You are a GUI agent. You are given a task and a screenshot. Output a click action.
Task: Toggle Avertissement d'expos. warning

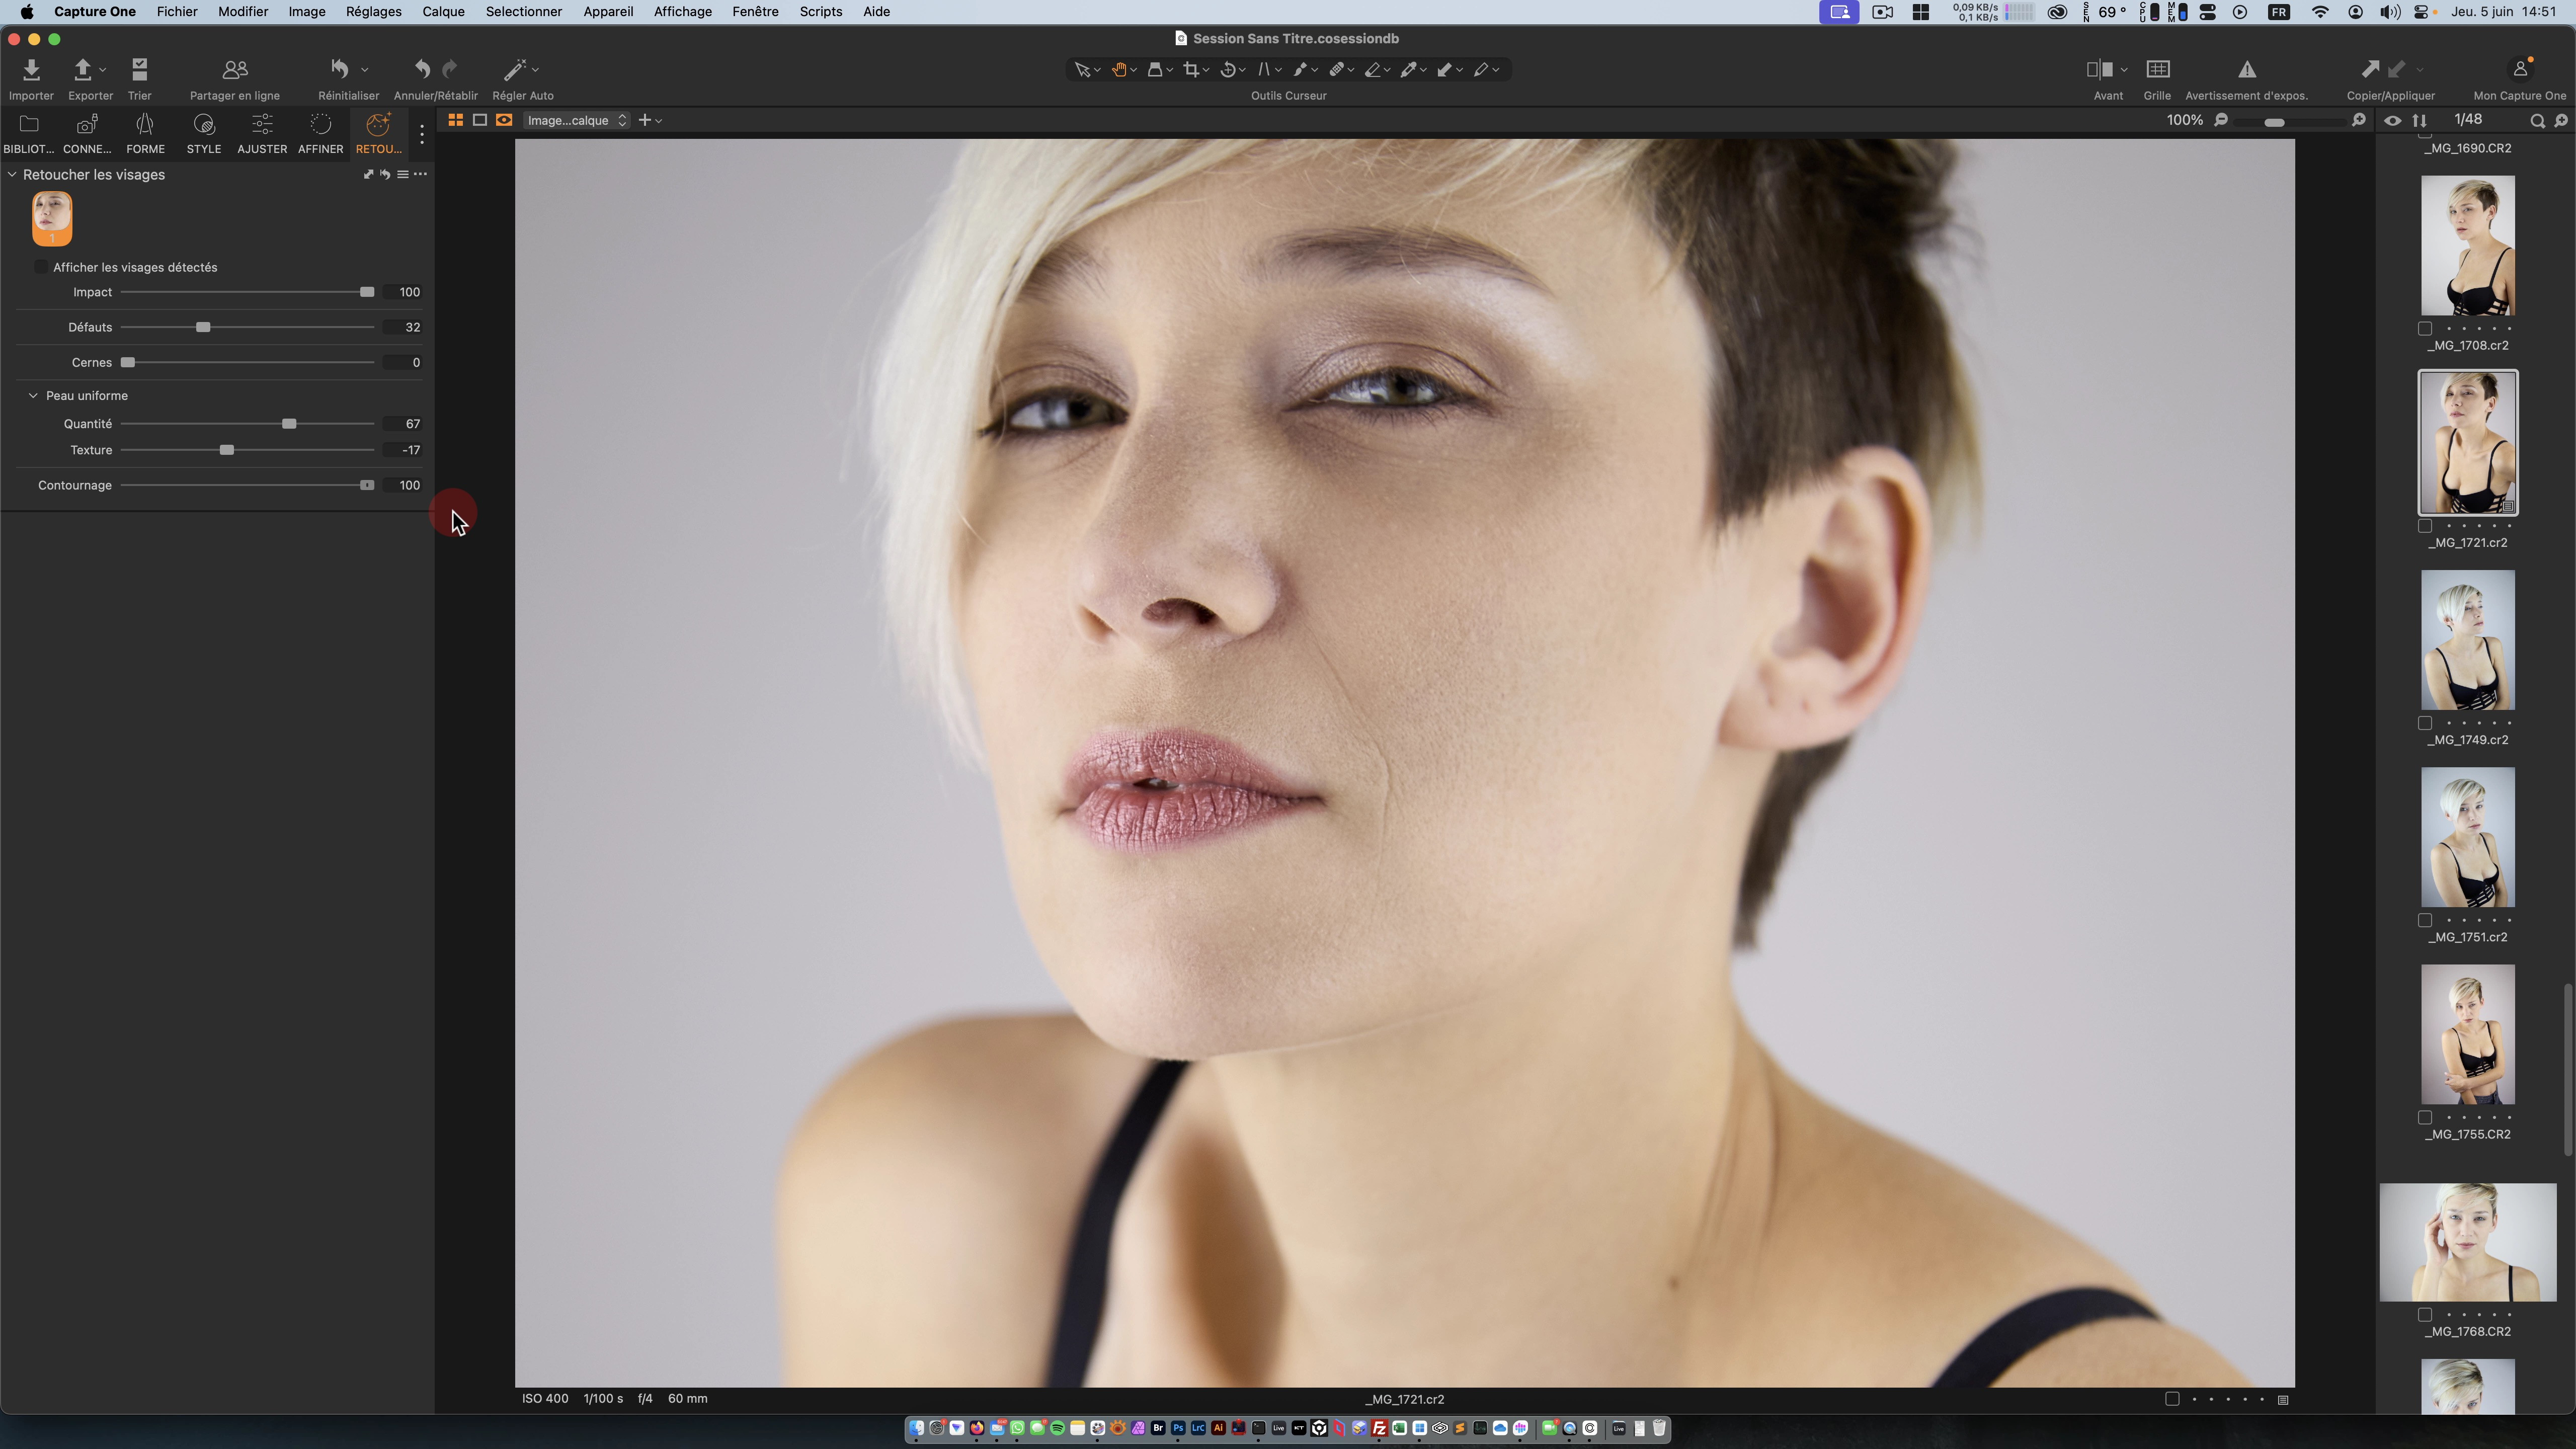coord(2247,69)
